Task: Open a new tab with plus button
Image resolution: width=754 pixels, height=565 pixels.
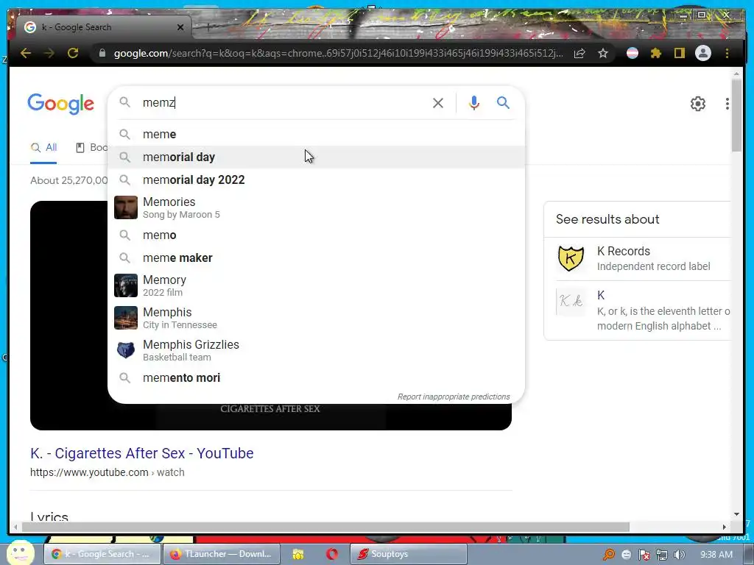Action: 208,27
